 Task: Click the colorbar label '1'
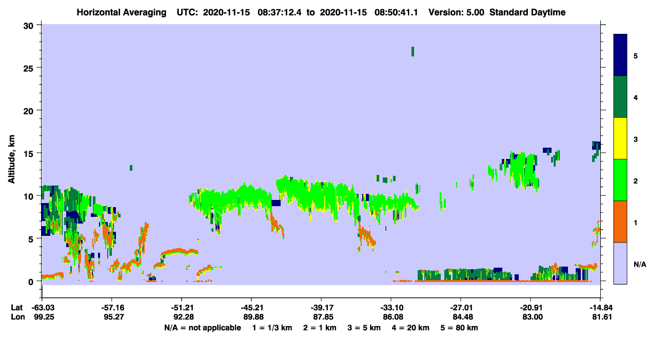pos(635,222)
